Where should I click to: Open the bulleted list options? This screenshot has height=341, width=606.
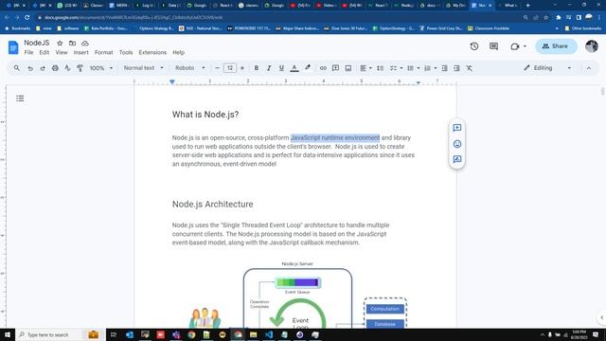[413, 68]
